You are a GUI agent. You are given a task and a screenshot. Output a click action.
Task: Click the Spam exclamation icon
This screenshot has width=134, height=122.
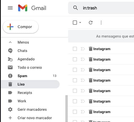pyautogui.click(x=10, y=76)
